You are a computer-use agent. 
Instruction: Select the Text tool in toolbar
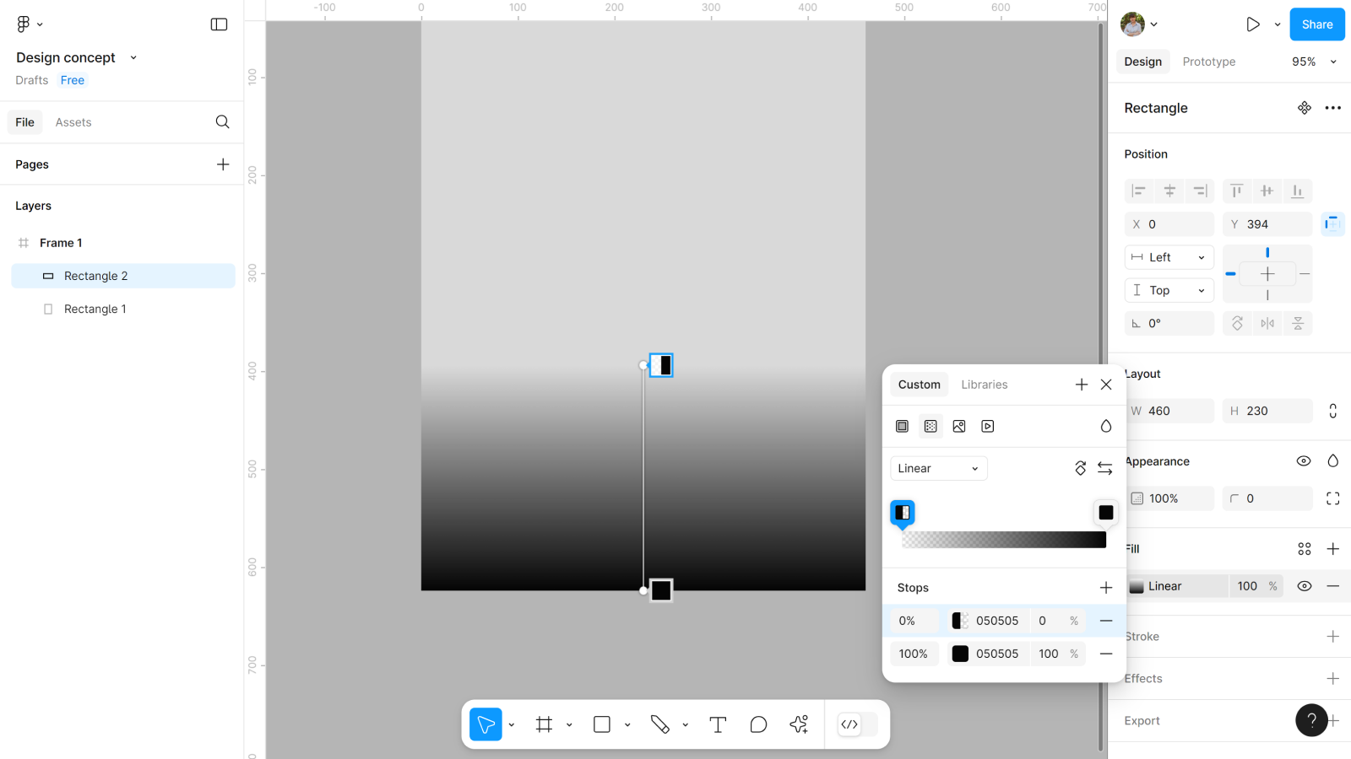pyautogui.click(x=718, y=724)
